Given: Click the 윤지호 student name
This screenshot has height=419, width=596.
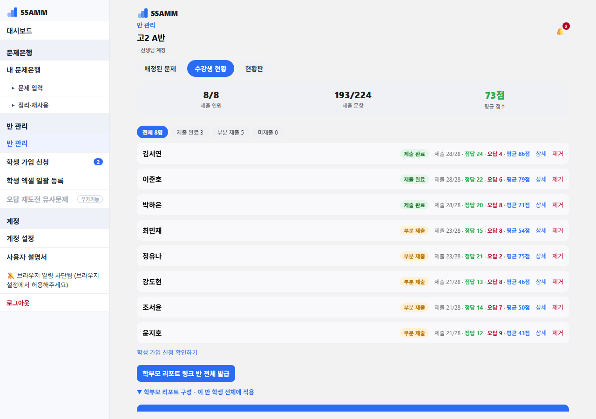Looking at the screenshot, I should [x=152, y=333].
